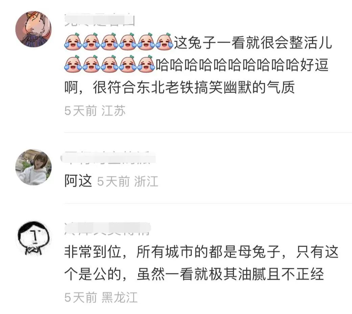Click the 5天前 浙江 timestamp

coord(127,181)
